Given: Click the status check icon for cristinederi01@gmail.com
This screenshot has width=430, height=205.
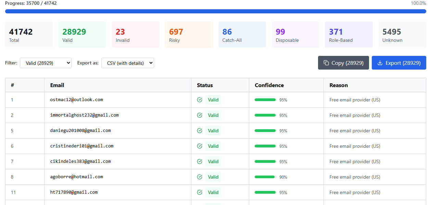Looking at the screenshot, I should click(x=200, y=146).
